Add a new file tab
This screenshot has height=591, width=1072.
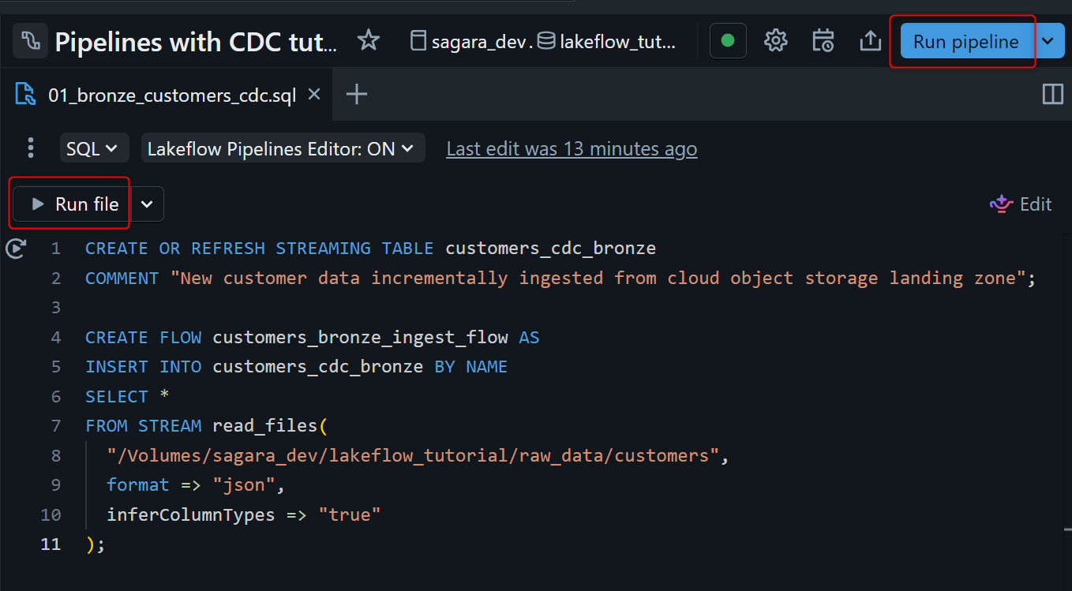357,95
